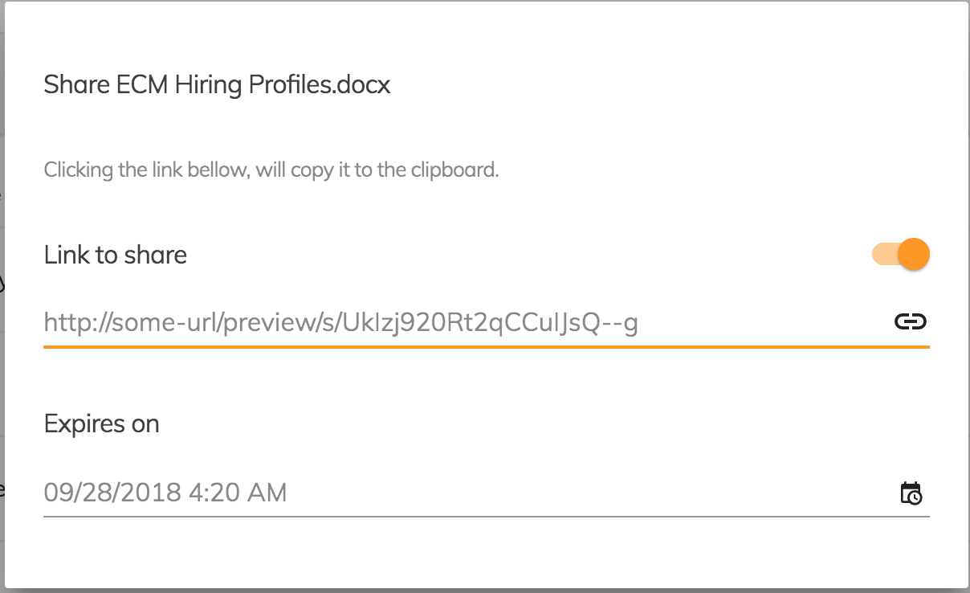The height and width of the screenshot is (593, 970).
Task: Click the Profiles.docx filename in the heading
Action: [320, 84]
